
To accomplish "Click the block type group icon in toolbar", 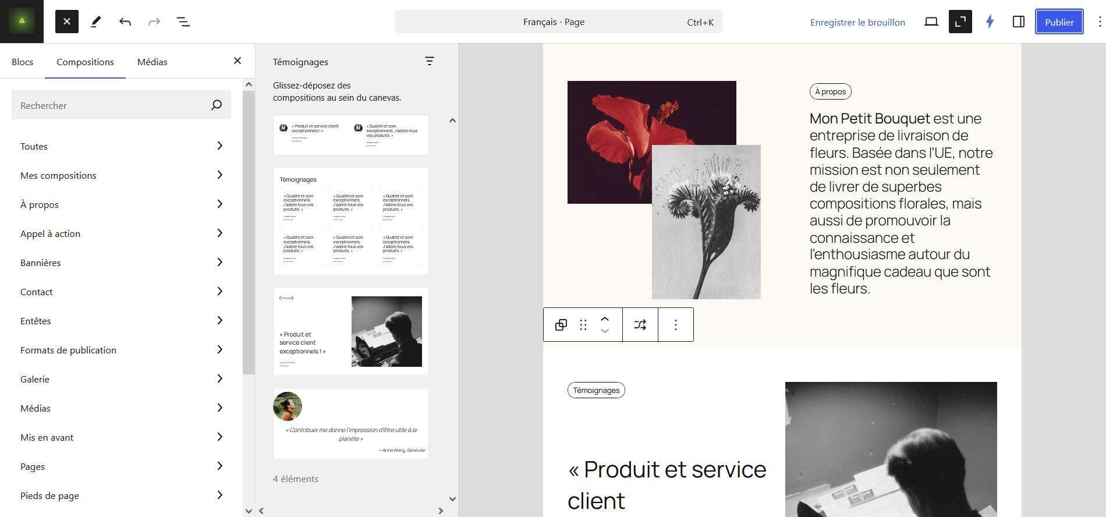I will pos(561,325).
